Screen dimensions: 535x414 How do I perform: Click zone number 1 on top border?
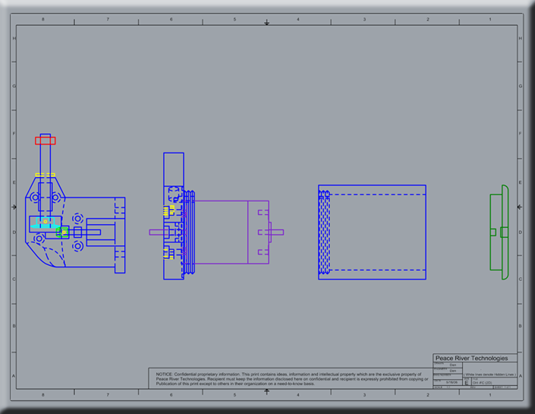pos(490,20)
